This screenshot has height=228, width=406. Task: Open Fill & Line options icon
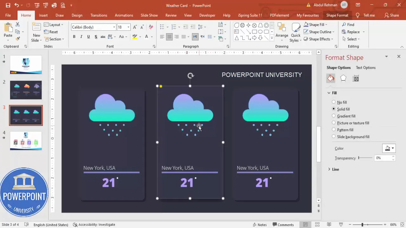pyautogui.click(x=331, y=78)
